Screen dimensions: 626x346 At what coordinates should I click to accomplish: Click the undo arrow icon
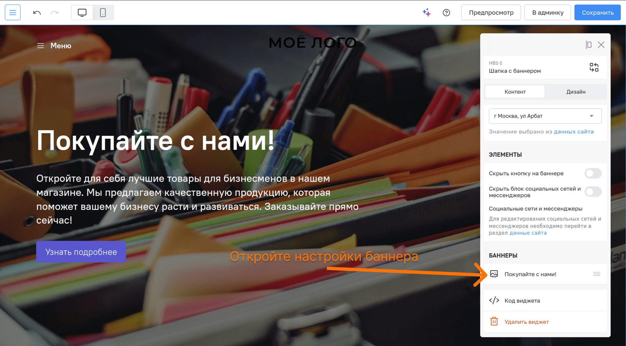(37, 13)
